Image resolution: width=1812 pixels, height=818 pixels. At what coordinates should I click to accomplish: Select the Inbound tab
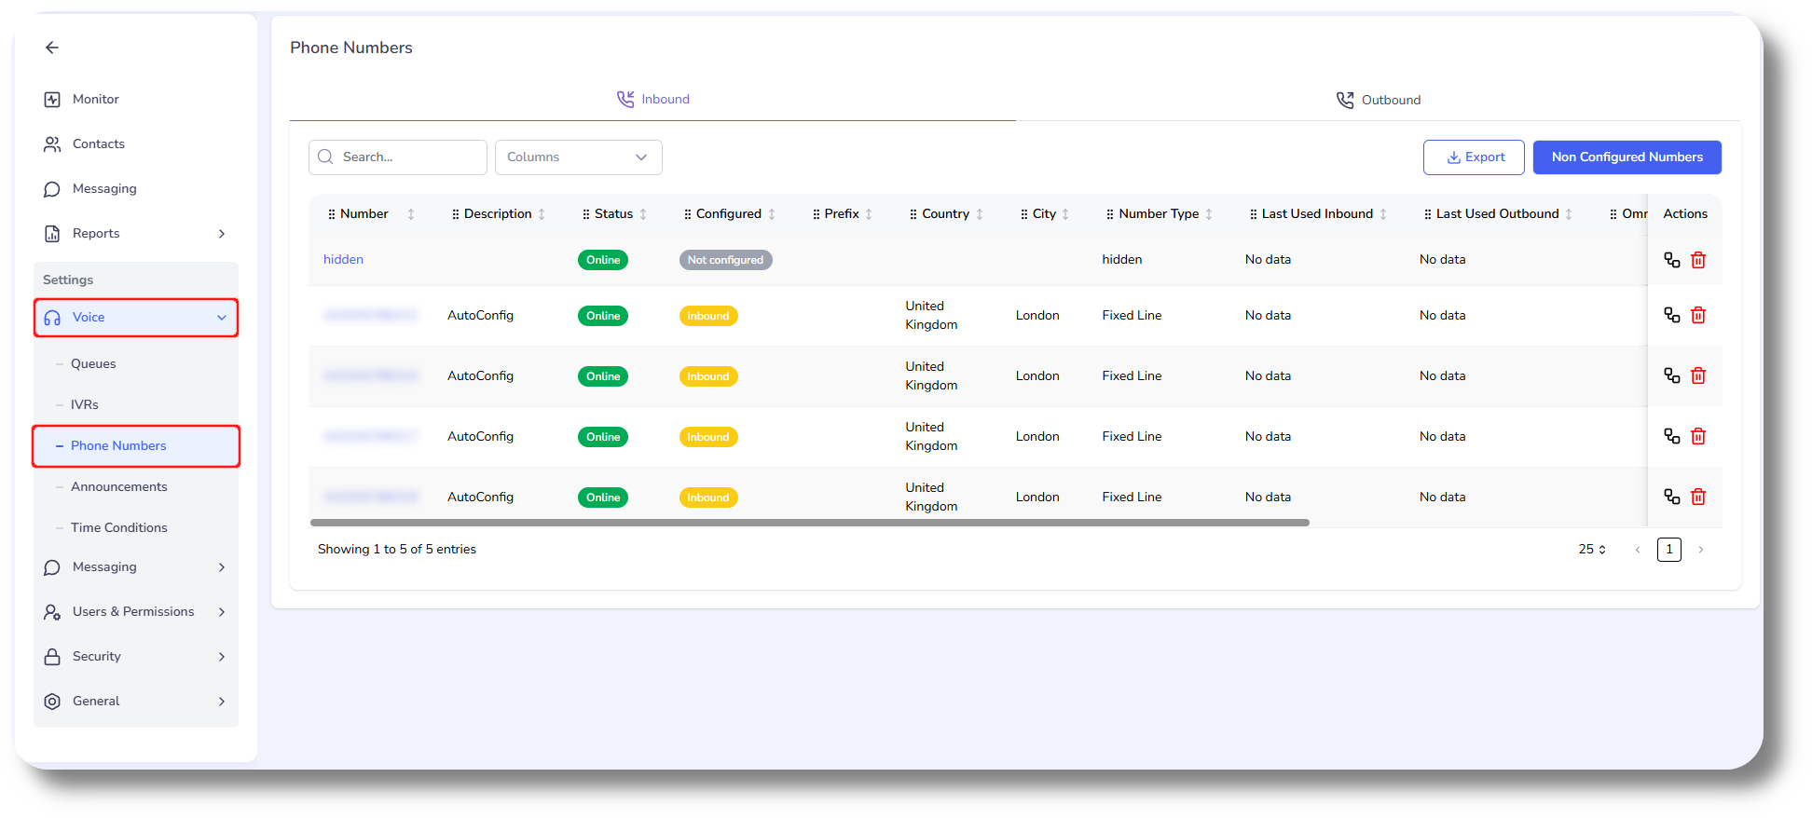tap(652, 100)
